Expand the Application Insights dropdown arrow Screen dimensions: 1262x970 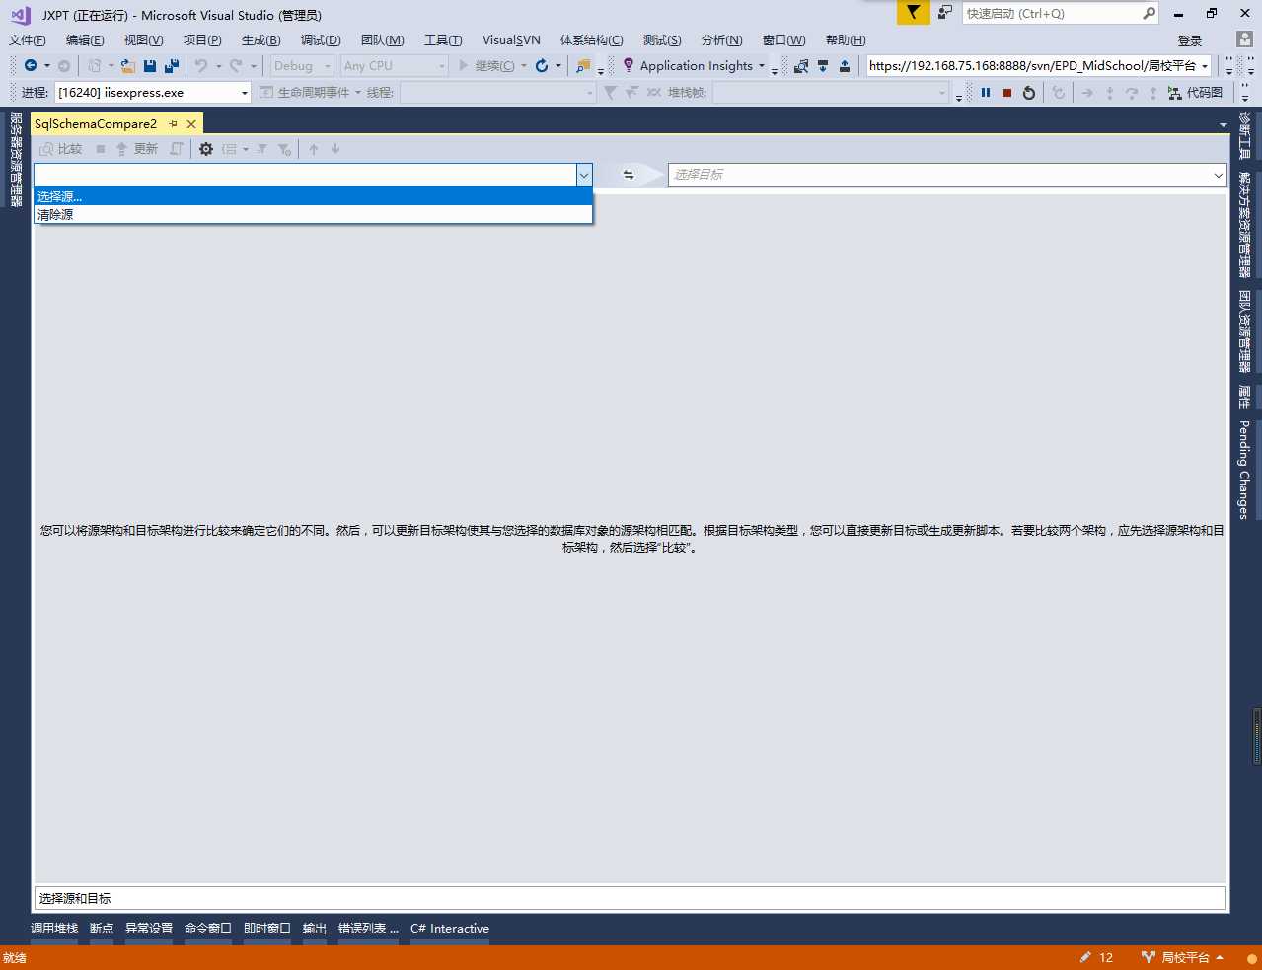point(762,66)
